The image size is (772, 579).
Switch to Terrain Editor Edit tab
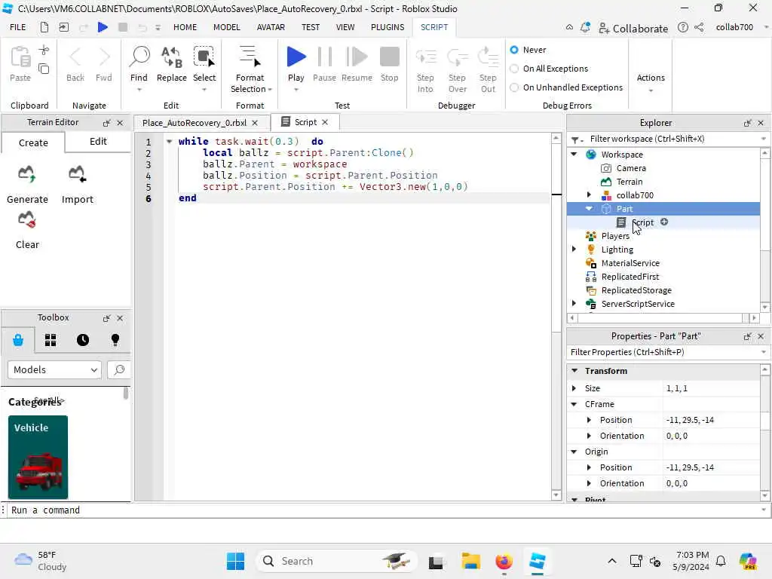tap(98, 142)
